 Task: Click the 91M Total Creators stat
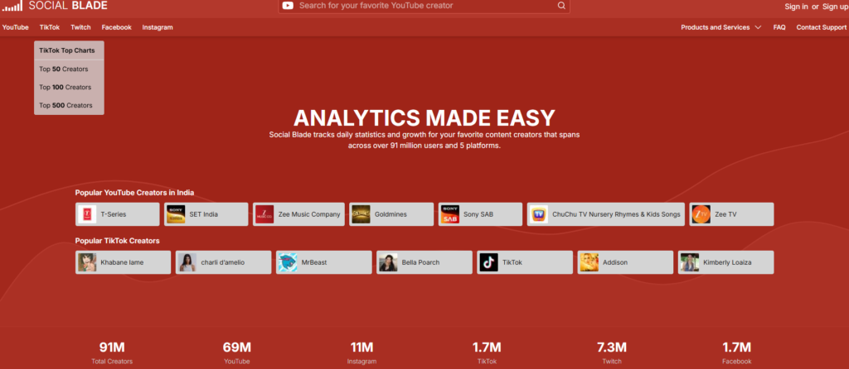112,352
